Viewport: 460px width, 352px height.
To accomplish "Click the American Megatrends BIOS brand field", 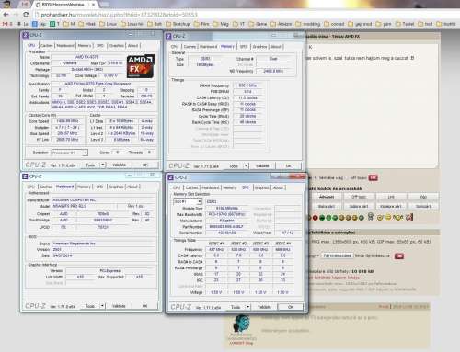I will click(104, 244).
